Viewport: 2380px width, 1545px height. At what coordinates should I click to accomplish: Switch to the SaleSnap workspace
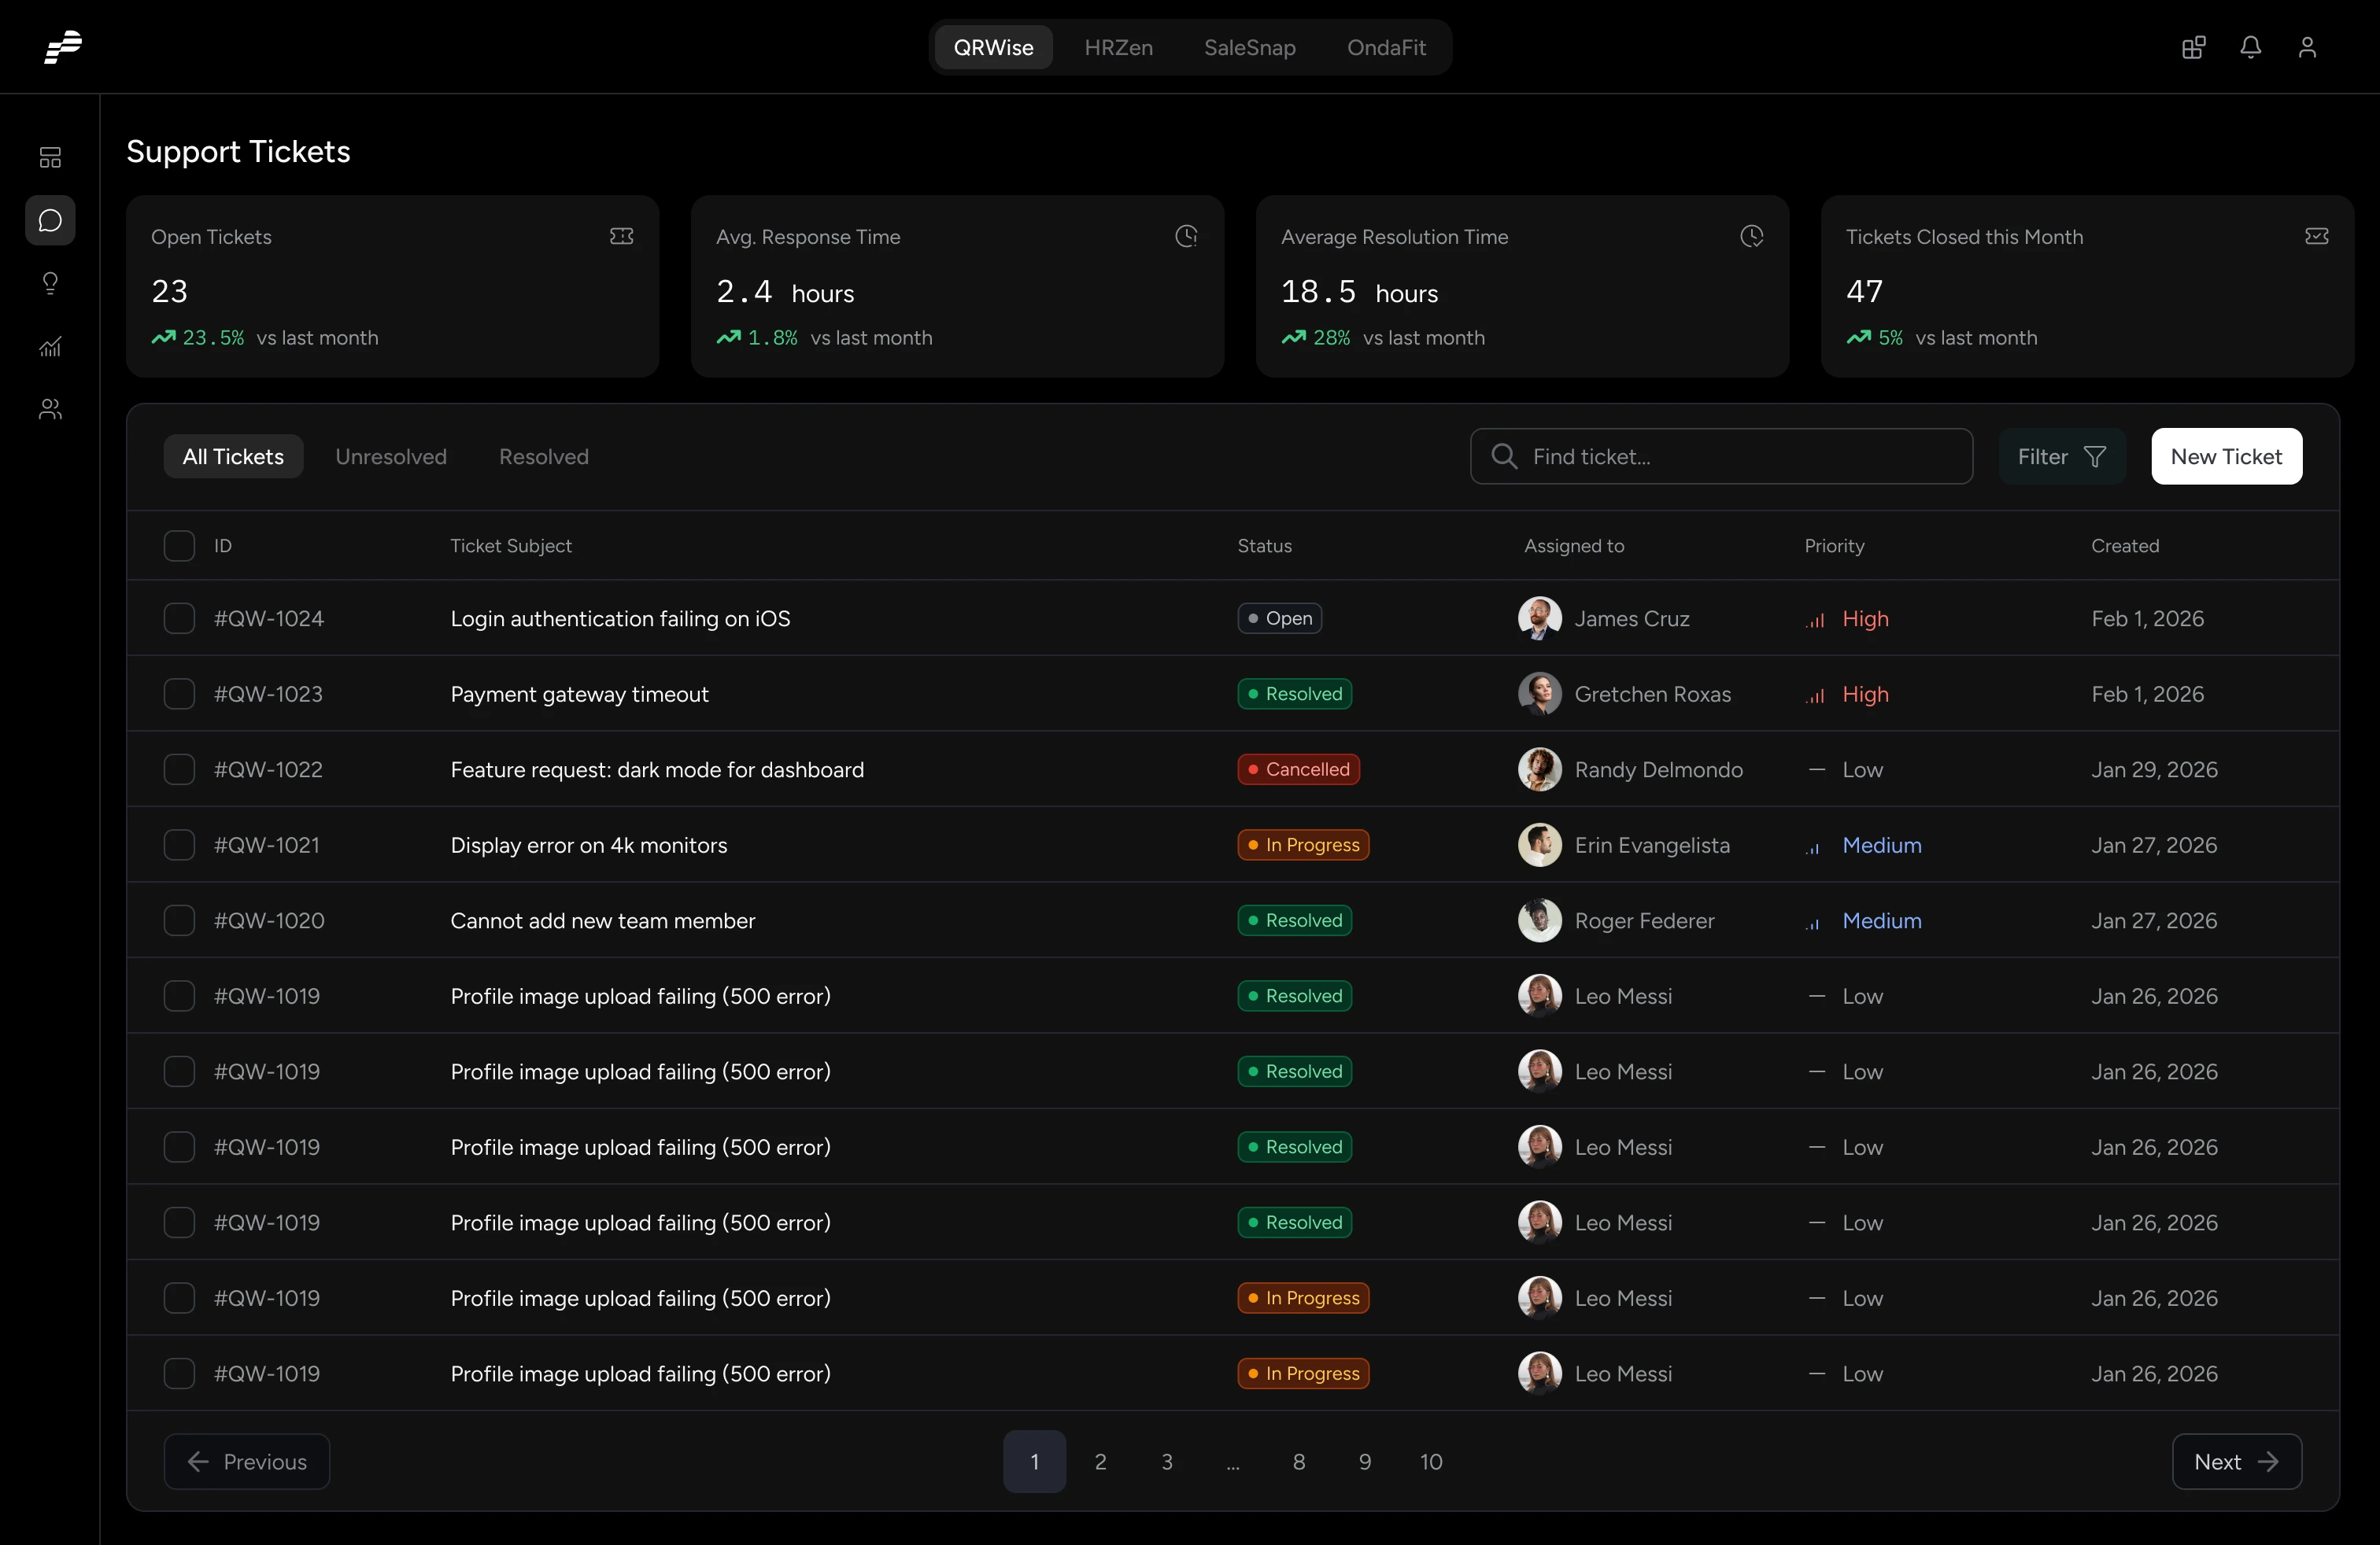click(x=1249, y=47)
